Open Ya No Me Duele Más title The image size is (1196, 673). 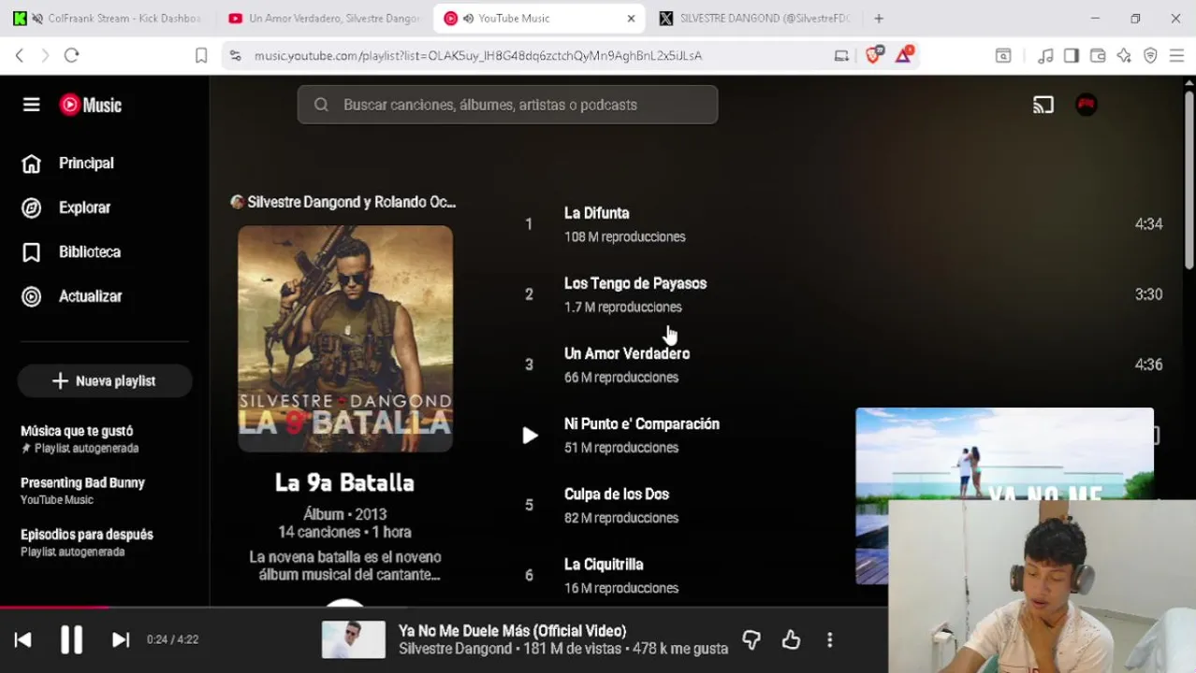(x=513, y=631)
